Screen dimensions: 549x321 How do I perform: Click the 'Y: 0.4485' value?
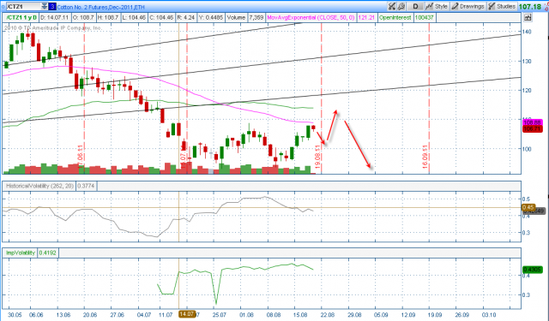pyautogui.click(x=211, y=17)
